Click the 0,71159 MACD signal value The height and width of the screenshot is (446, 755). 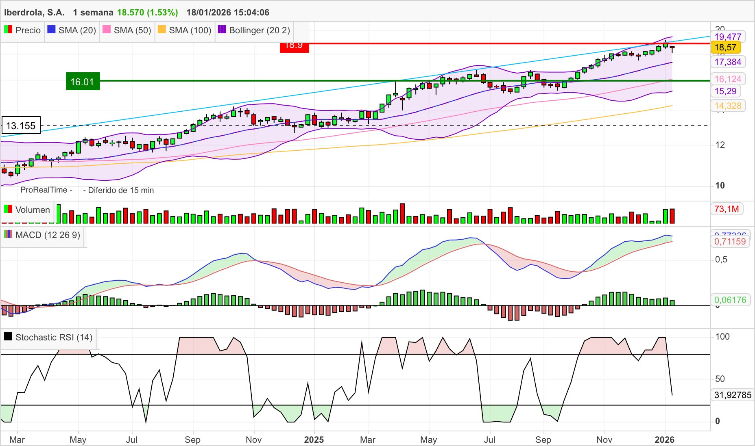tap(730, 242)
